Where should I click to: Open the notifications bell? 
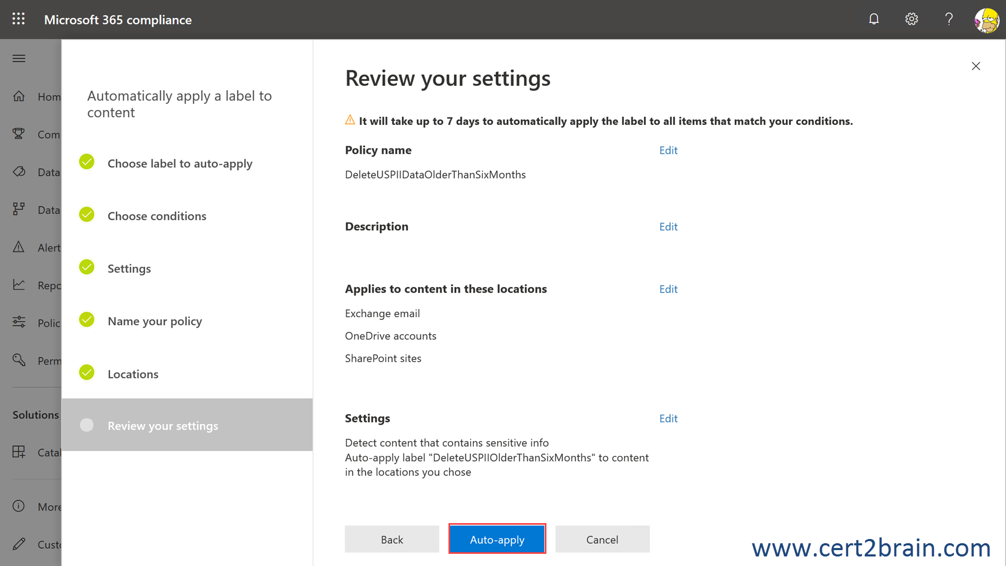tap(874, 19)
